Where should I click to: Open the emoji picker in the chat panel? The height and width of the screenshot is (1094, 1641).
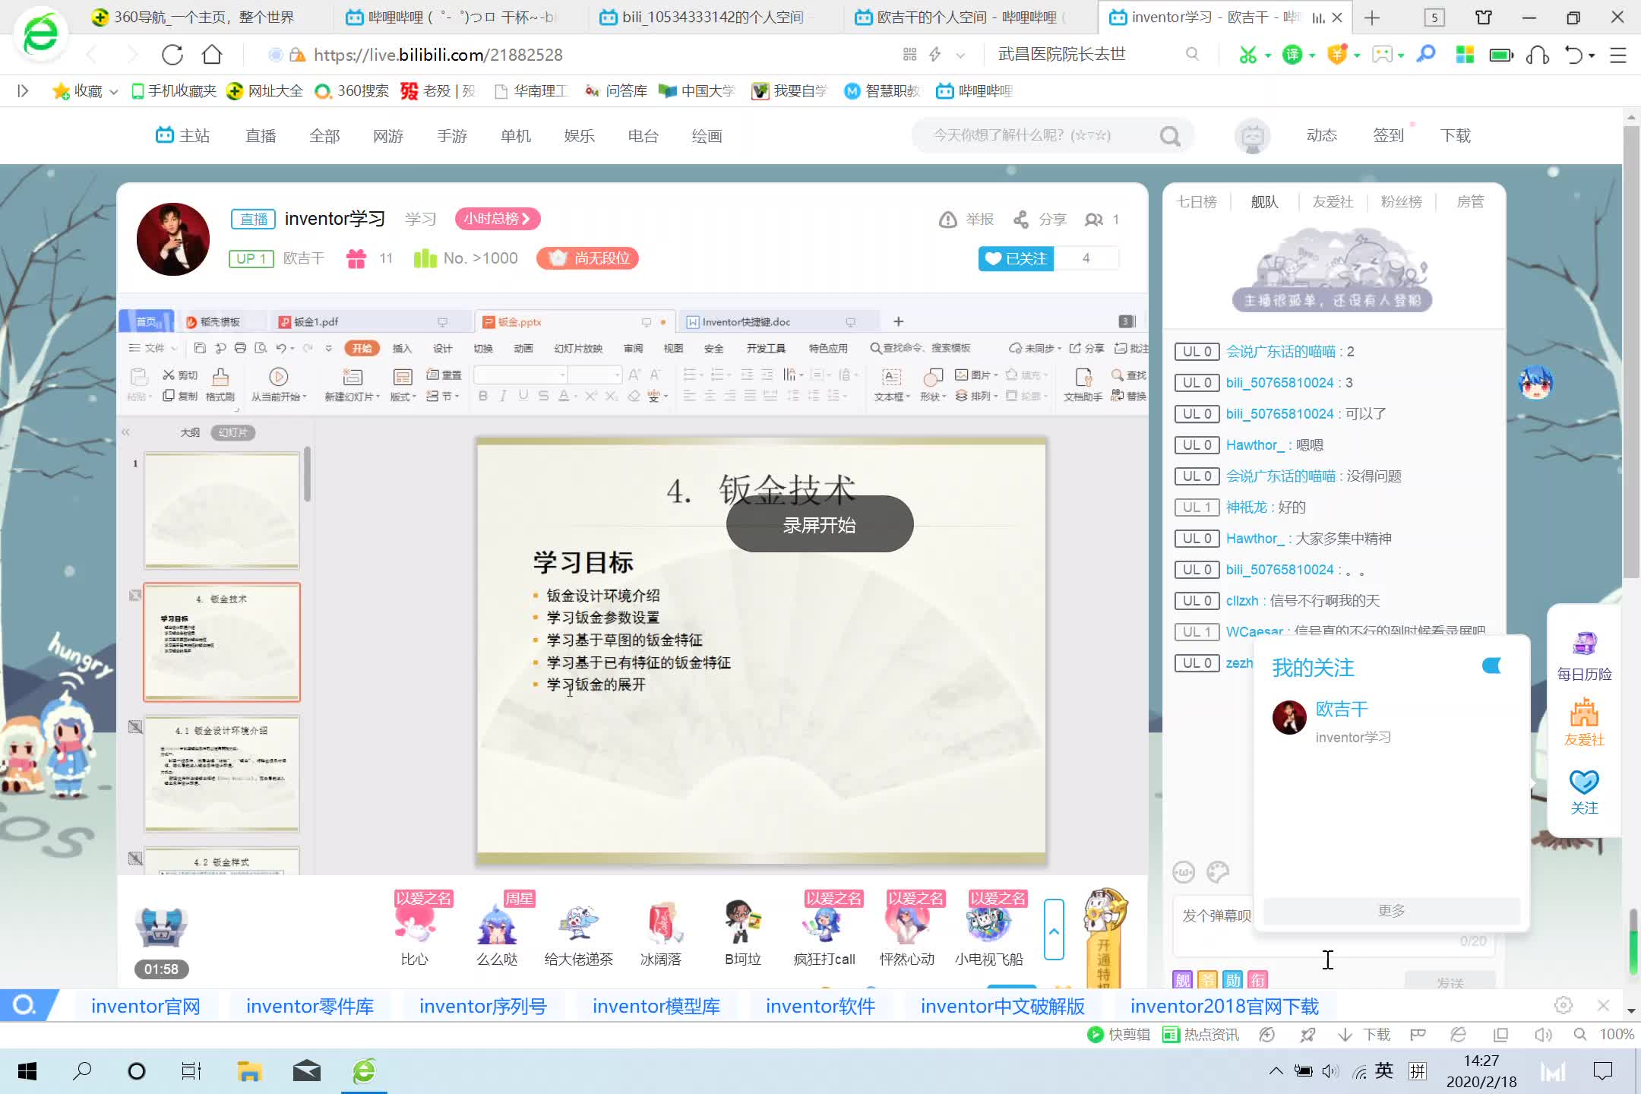pos(1184,872)
